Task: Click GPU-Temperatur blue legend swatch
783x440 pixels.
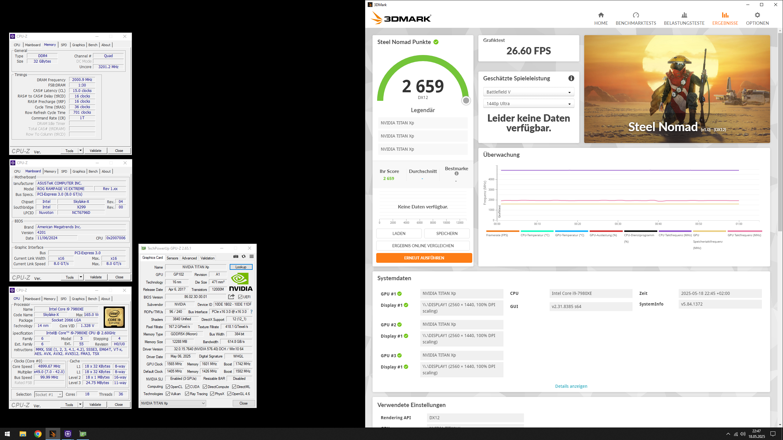Action: pyautogui.click(x=571, y=231)
